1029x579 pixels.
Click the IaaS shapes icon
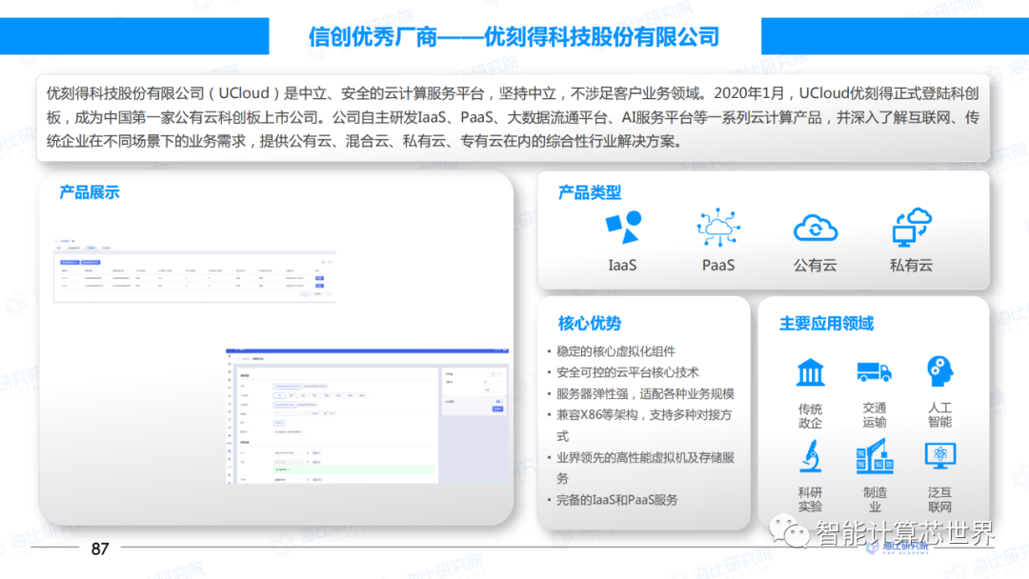(623, 228)
